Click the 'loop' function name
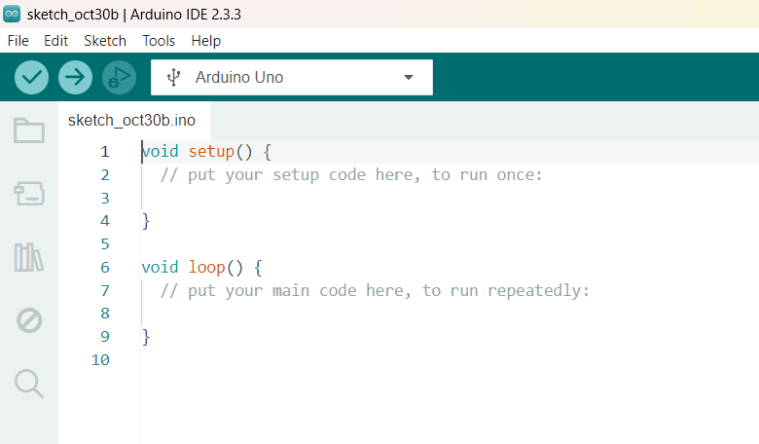 (x=206, y=267)
